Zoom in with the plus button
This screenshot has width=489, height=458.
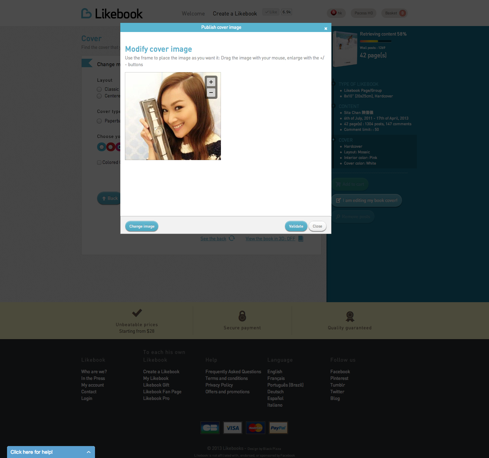click(211, 82)
